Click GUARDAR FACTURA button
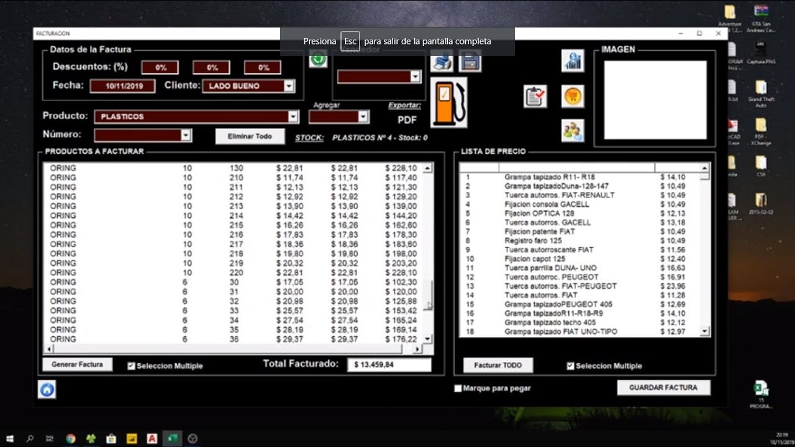Image resolution: width=795 pixels, height=447 pixels. point(663,387)
